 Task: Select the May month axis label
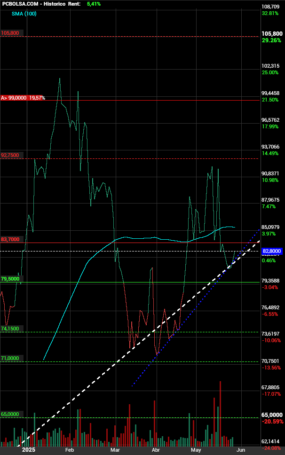[196, 450]
